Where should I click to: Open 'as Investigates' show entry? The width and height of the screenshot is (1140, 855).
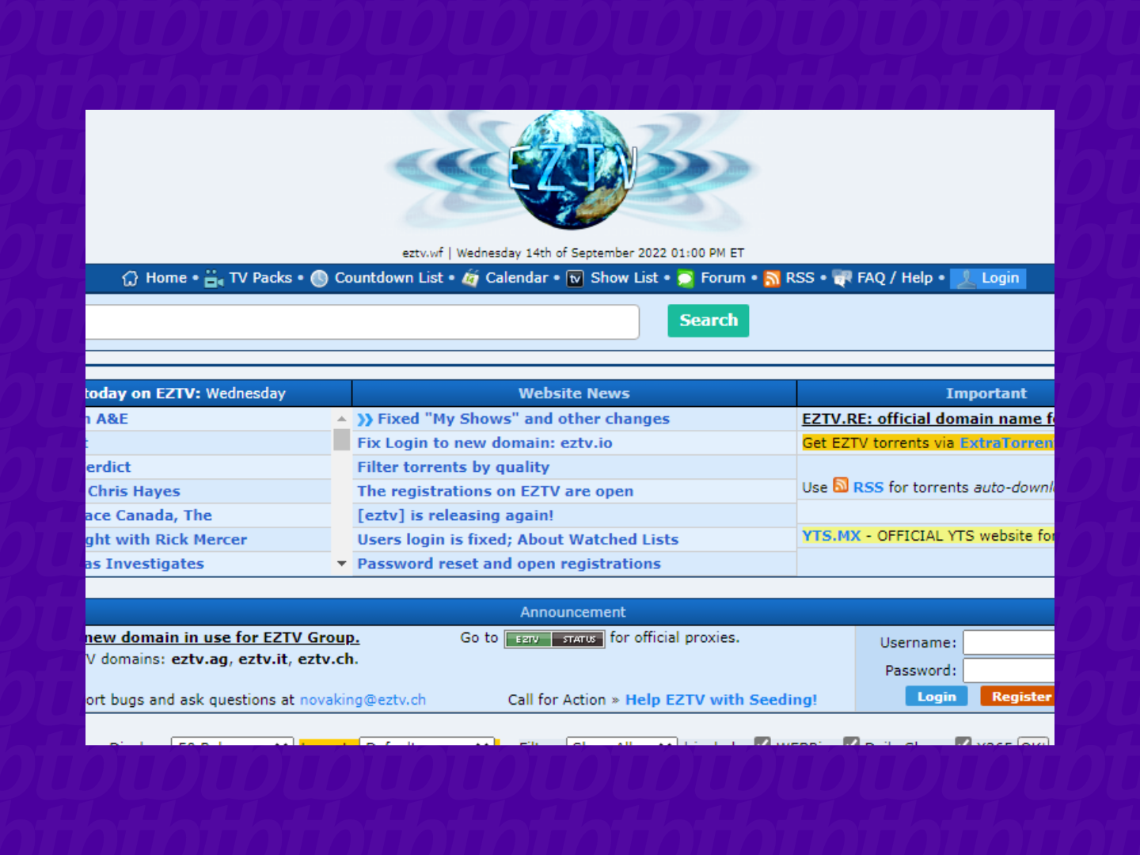tap(145, 564)
